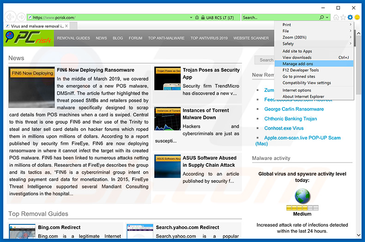Open the Forum nav item
The width and height of the screenshot is (365, 242).
pyautogui.click(x=135, y=38)
